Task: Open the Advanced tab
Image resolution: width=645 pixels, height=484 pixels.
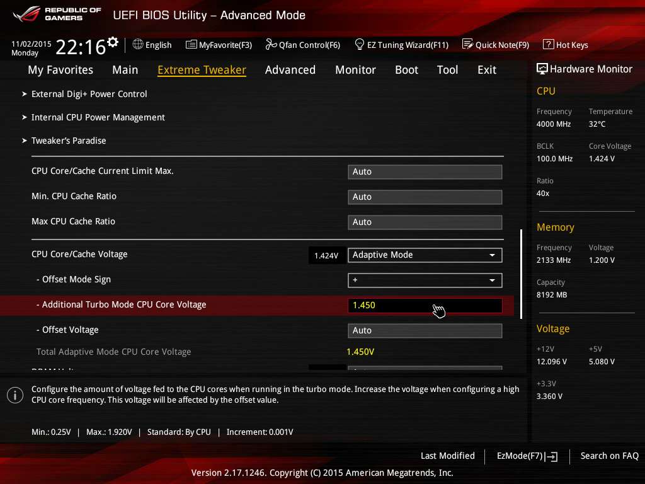Action: pos(290,70)
